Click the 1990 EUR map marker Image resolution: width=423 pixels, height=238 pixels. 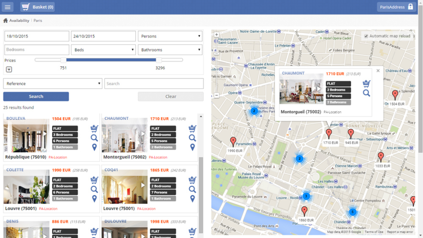point(233,141)
